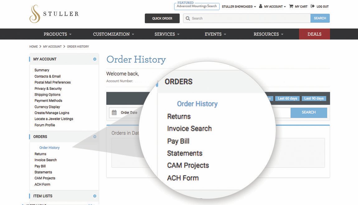The width and height of the screenshot is (358, 205).
Task: Click the magnifier icon in search box
Action: tap(188, 18)
